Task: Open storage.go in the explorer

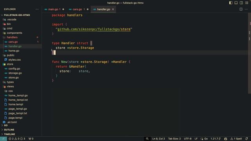Action: 15,73
